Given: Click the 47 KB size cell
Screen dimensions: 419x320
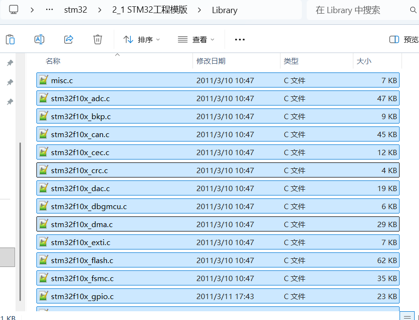Looking at the screenshot, I should coord(387,98).
